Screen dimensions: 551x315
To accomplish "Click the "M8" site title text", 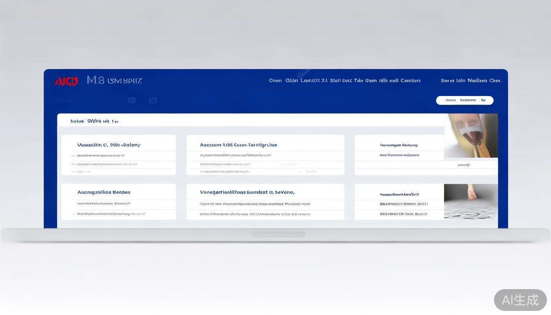I will [x=96, y=80].
